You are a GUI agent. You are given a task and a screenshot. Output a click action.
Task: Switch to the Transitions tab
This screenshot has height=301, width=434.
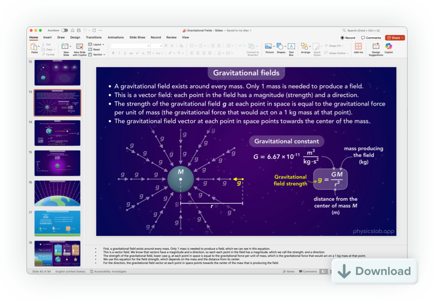click(x=94, y=37)
